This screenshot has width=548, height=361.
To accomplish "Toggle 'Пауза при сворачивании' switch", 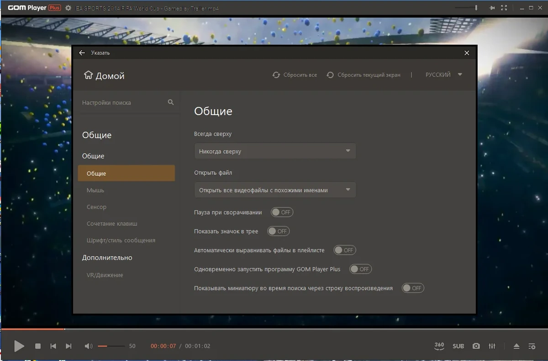I will (282, 212).
